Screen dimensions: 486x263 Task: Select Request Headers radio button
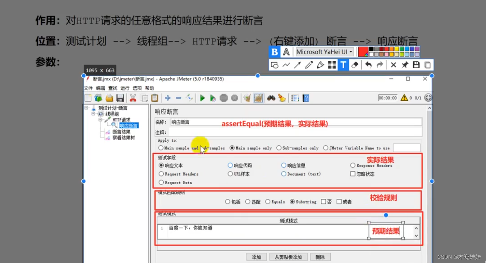tap(161, 174)
